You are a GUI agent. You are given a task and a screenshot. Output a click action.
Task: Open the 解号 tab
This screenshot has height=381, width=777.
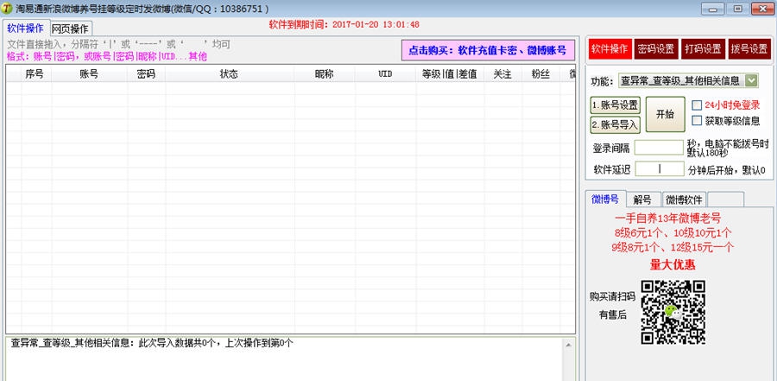pyautogui.click(x=641, y=200)
